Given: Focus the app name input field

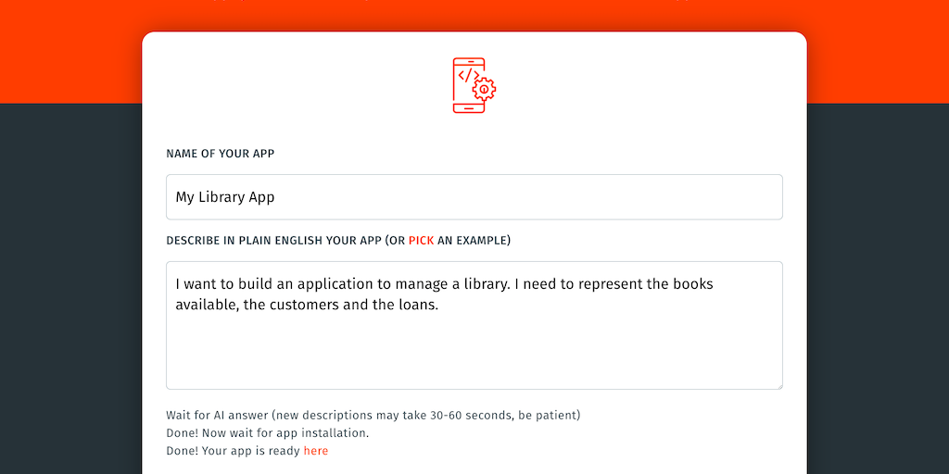Looking at the screenshot, I should tap(474, 197).
